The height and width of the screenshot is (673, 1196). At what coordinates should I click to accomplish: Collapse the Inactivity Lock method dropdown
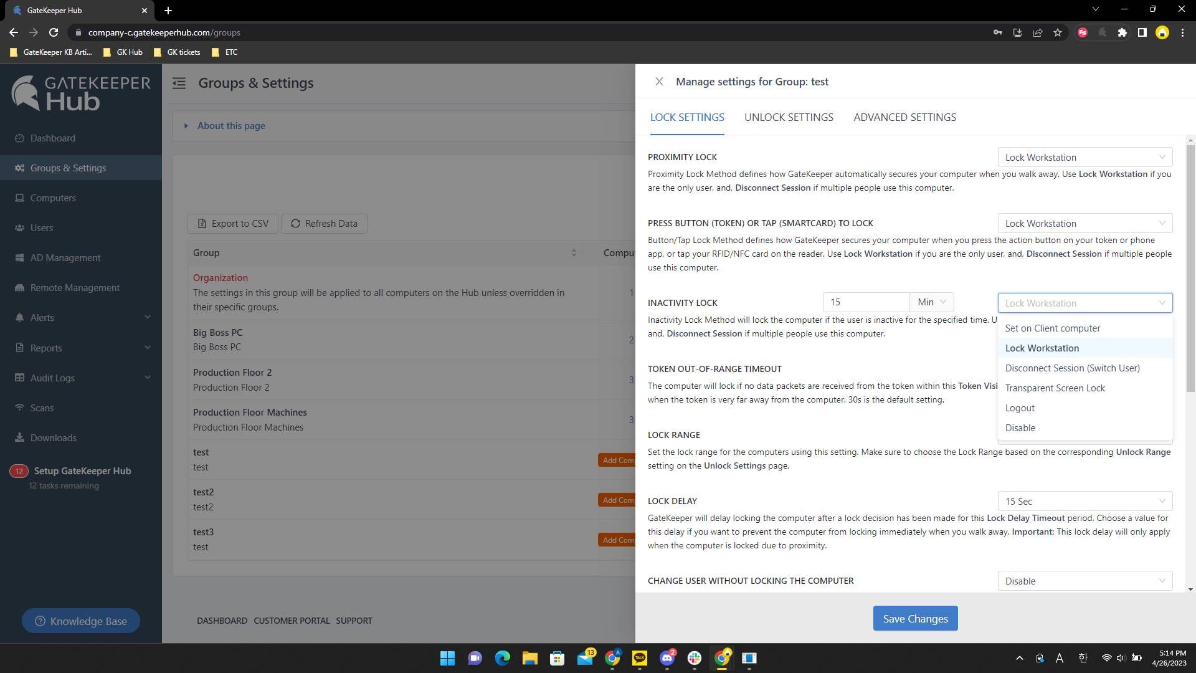(1084, 303)
